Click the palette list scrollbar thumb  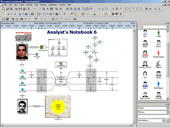167,59
